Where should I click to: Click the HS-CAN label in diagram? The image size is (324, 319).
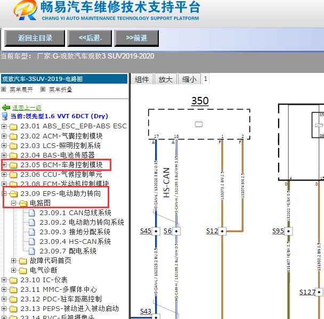tap(167, 183)
